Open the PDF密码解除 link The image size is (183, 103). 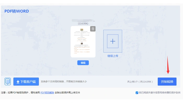pyautogui.click(x=47, y=93)
